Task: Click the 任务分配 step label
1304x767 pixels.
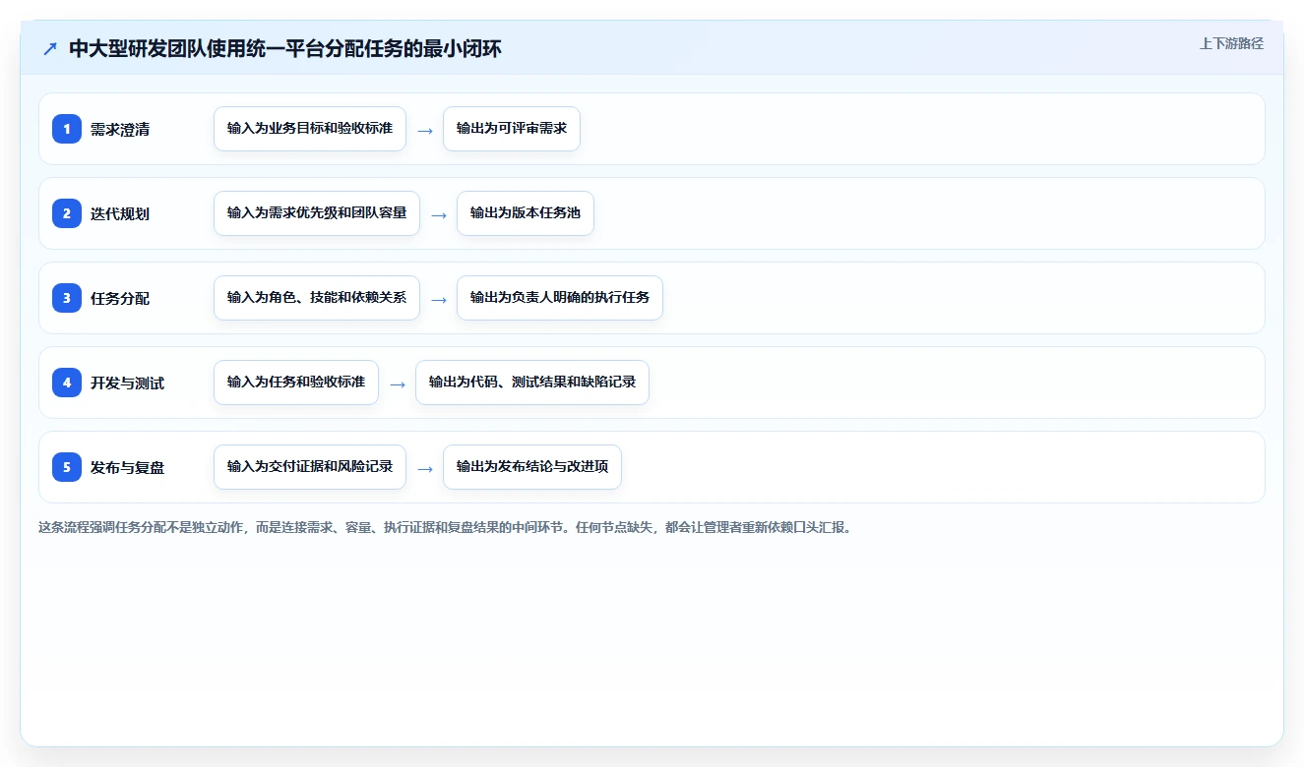Action: (120, 298)
